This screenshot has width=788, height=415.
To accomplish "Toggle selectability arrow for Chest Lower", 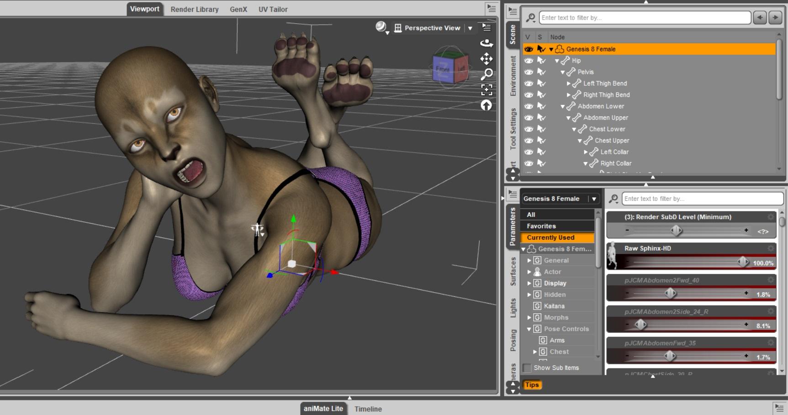I will pyautogui.click(x=541, y=129).
